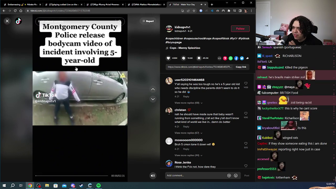This screenshot has height=189, width=336.
Task: Open kidnapvtv1 profile name
Action: tap(182, 27)
